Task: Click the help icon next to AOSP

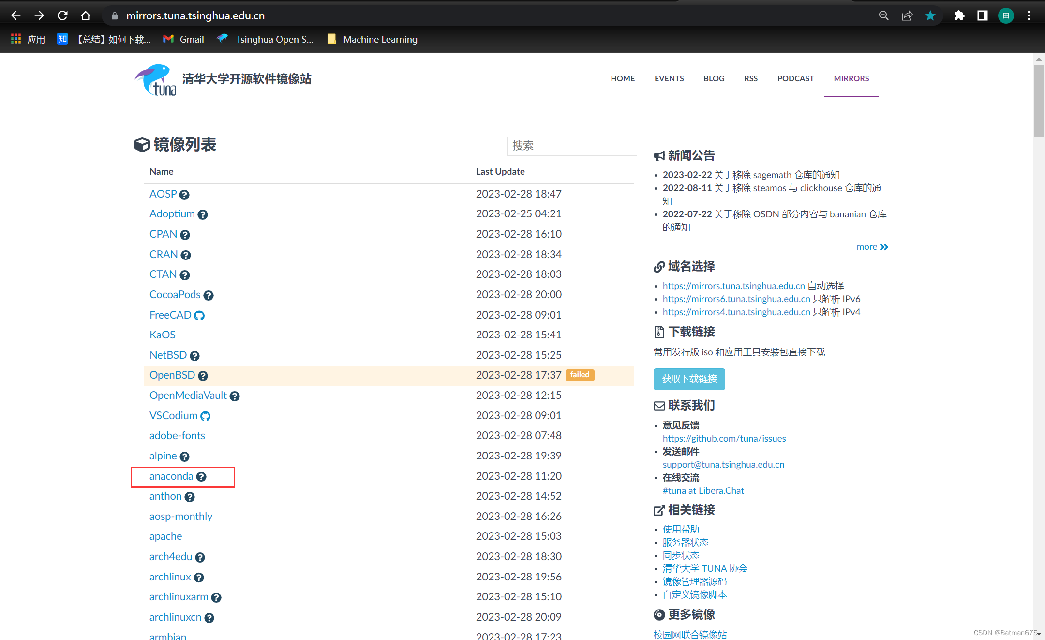Action: [x=184, y=195]
